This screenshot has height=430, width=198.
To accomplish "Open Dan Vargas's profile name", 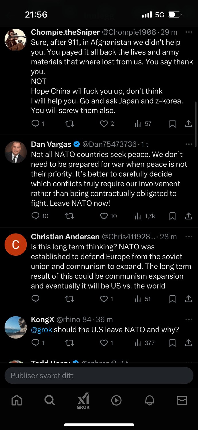I will [x=51, y=144].
